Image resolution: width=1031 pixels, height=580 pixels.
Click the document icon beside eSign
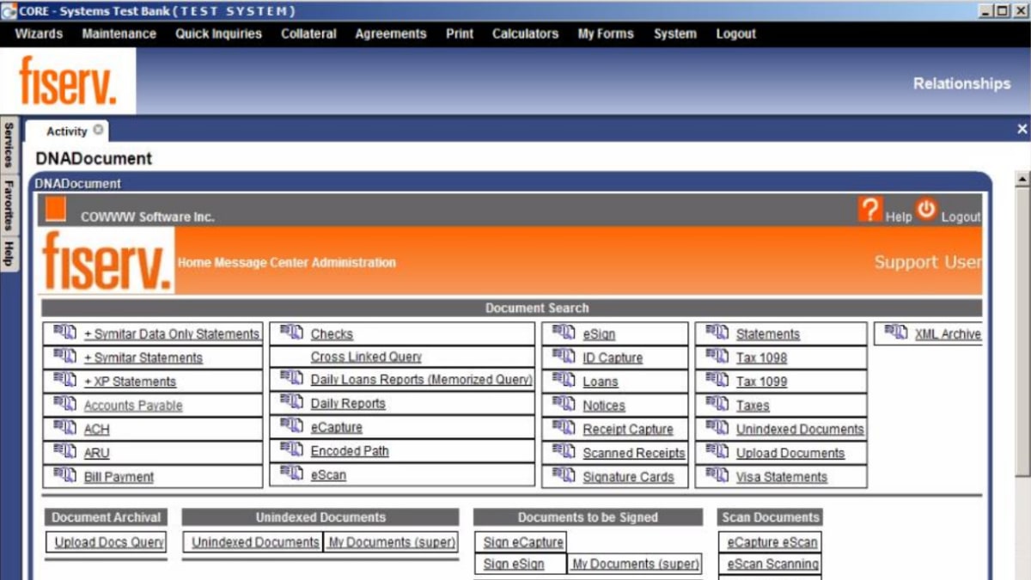[564, 333]
